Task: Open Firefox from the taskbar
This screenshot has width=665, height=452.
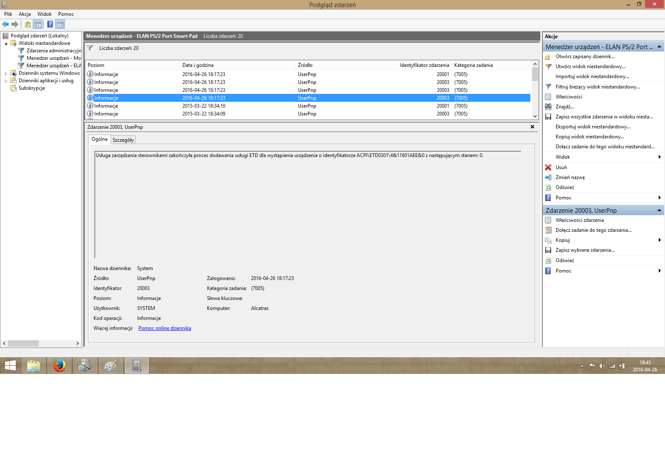Action: (x=59, y=366)
